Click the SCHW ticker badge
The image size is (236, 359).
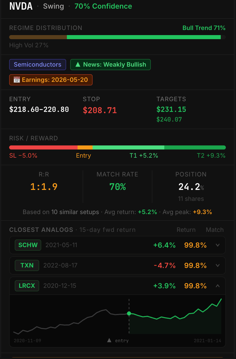pos(28,245)
